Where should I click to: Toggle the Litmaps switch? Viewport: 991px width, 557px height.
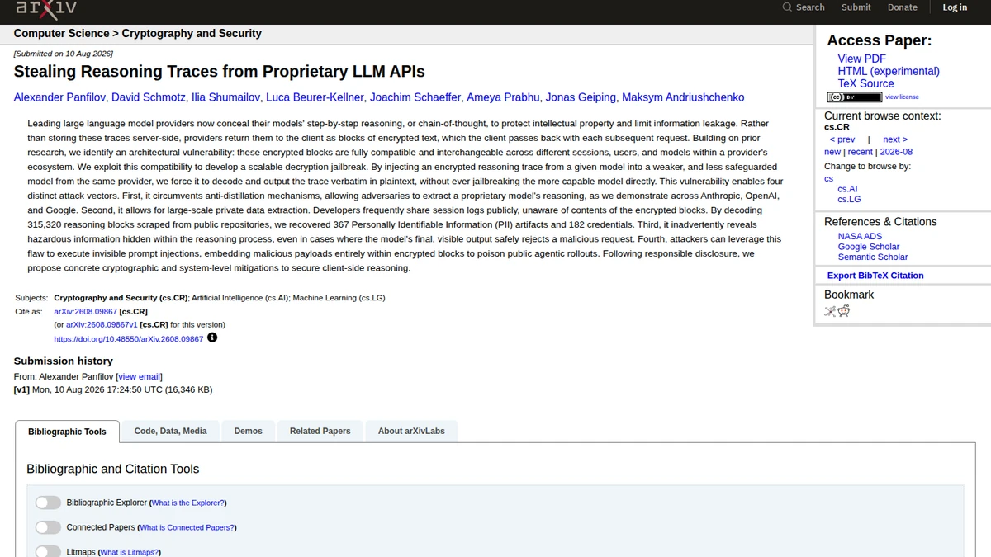tap(48, 551)
